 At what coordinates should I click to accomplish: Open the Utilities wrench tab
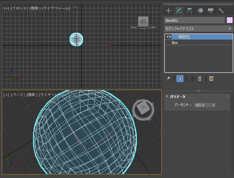[x=221, y=11]
